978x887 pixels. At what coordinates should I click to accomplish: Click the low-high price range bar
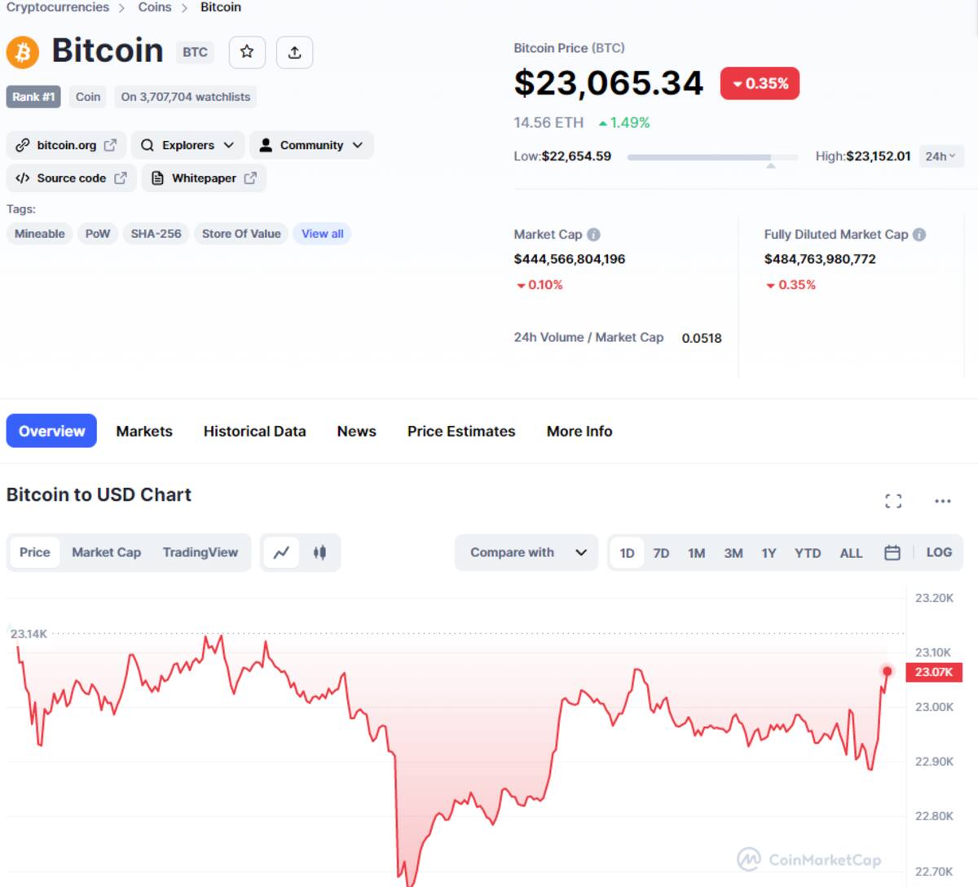click(713, 156)
